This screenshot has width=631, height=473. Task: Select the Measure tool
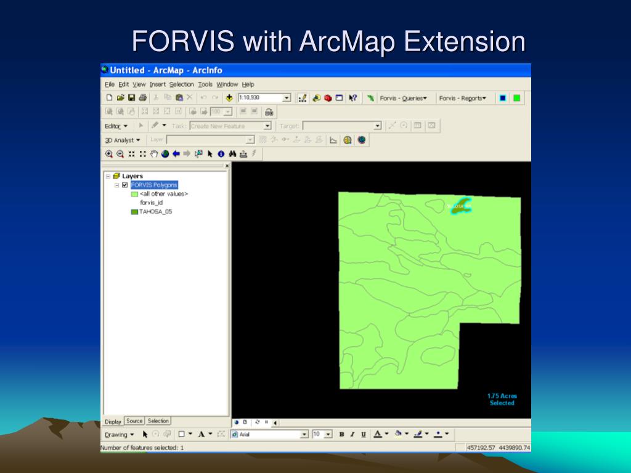click(x=243, y=153)
